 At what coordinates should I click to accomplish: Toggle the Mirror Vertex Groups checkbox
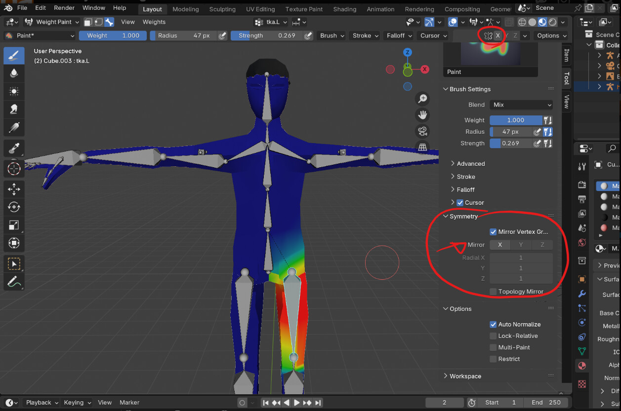click(x=493, y=232)
